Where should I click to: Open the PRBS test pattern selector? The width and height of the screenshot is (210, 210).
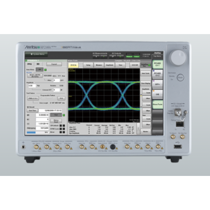click(x=33, y=98)
